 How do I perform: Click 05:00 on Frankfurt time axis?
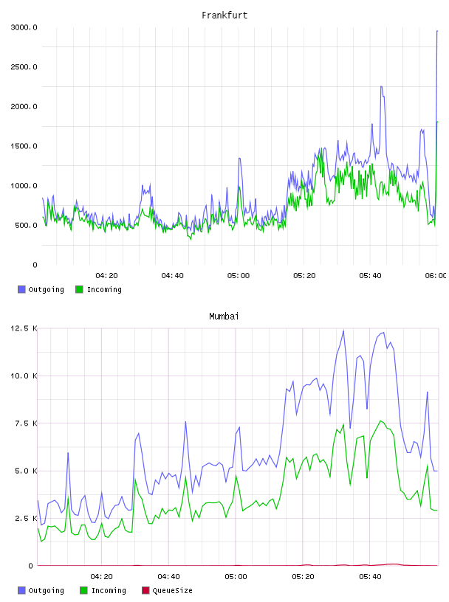click(239, 276)
